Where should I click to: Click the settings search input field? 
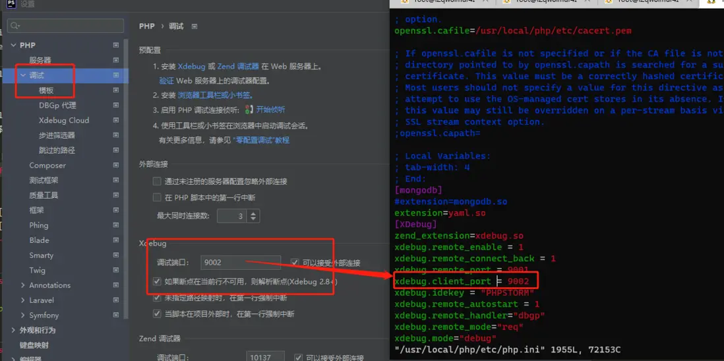click(65, 26)
